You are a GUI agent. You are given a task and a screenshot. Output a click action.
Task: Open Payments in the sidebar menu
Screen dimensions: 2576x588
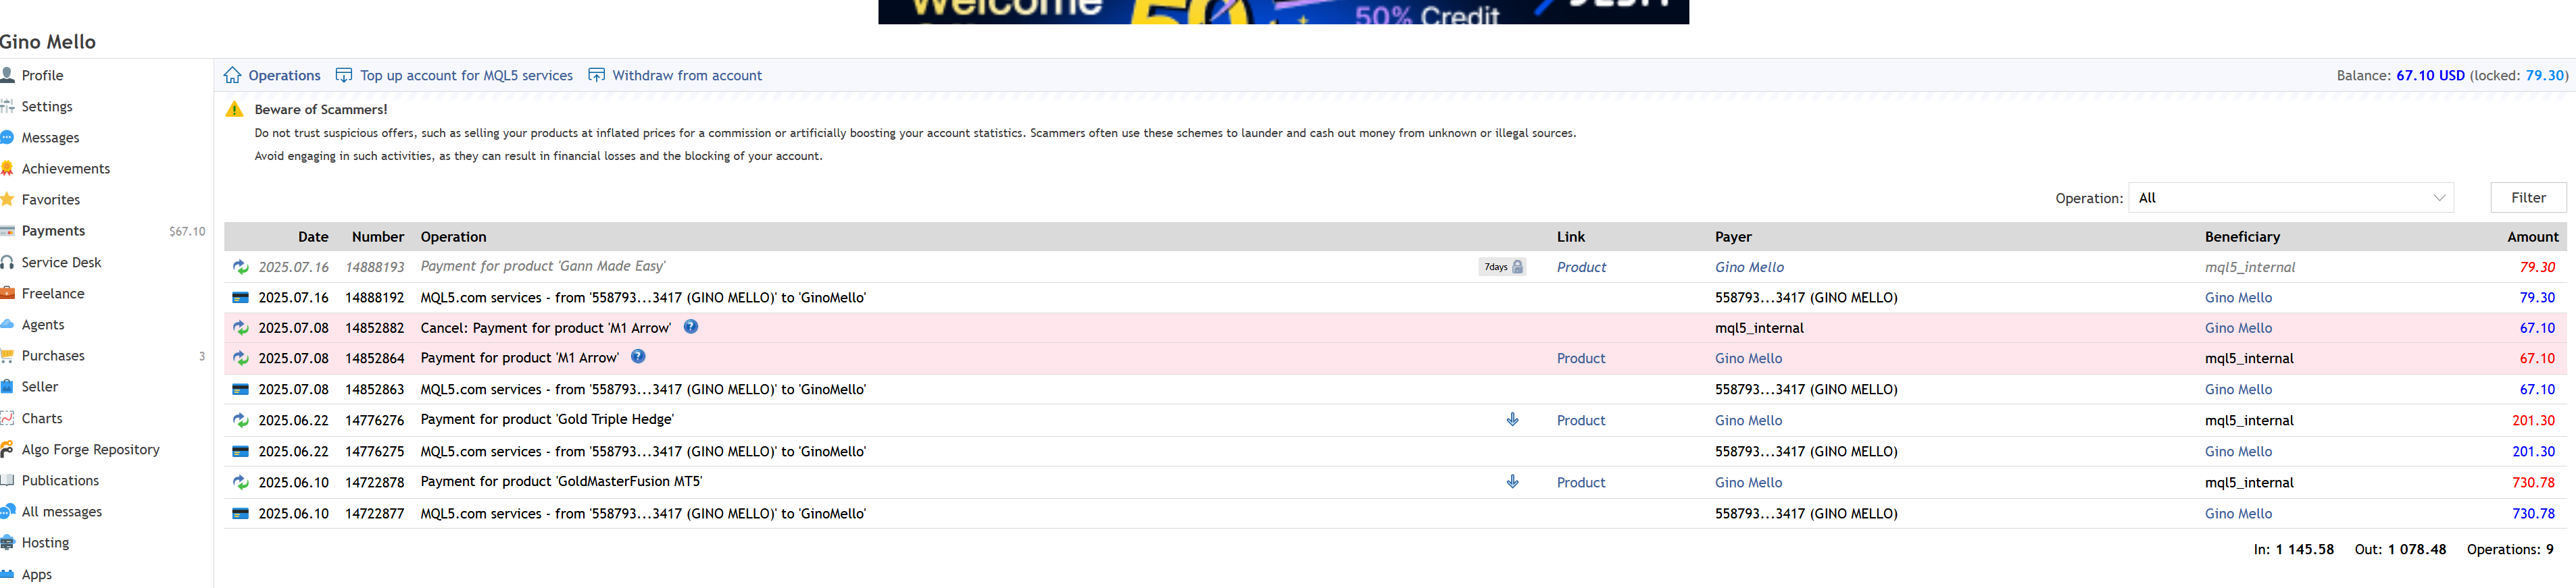point(53,231)
